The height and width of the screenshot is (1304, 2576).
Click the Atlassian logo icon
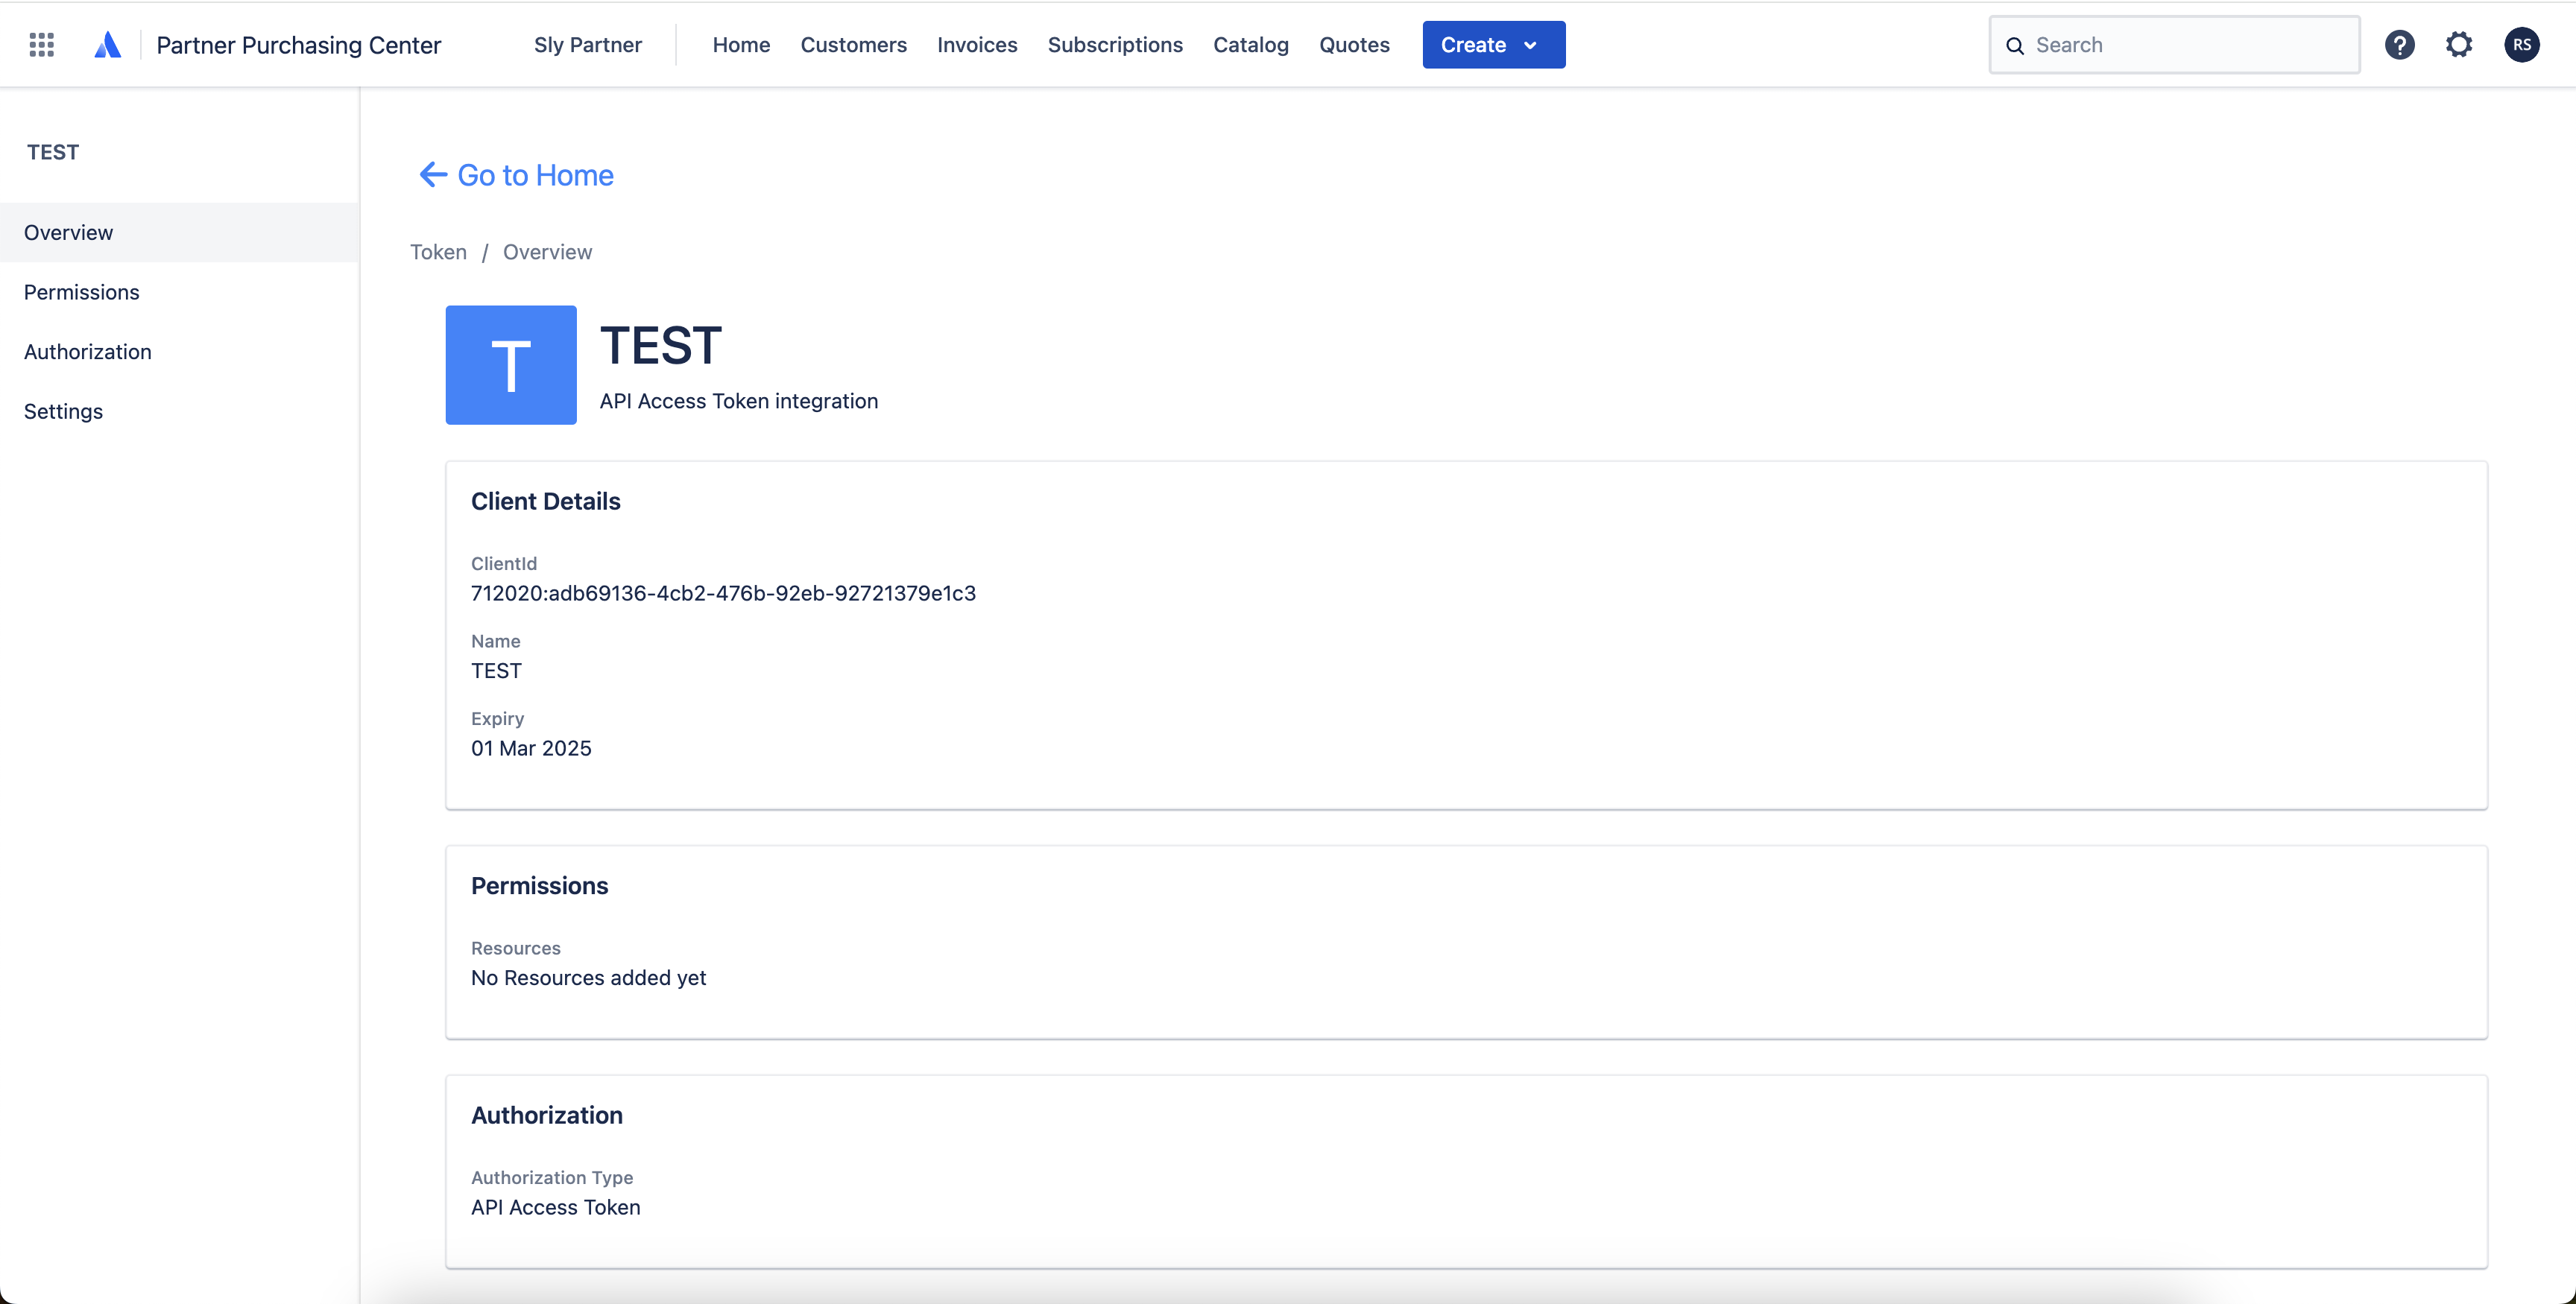coord(107,45)
